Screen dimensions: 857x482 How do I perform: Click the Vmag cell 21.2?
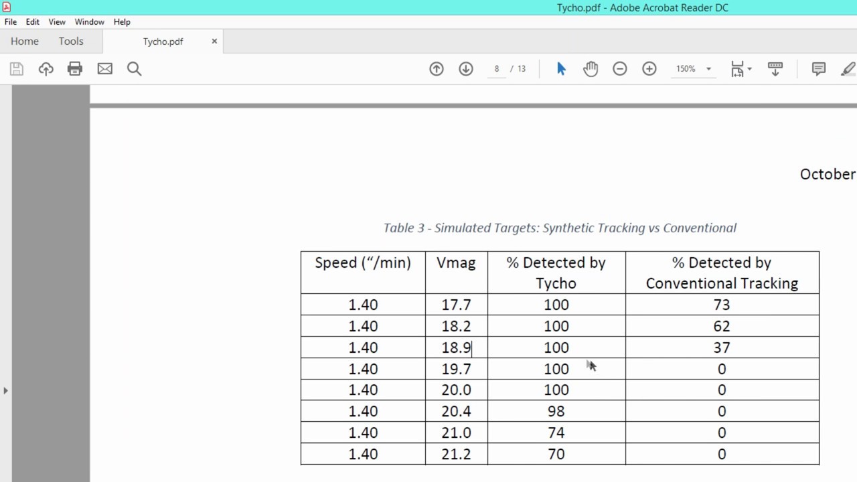tap(456, 454)
